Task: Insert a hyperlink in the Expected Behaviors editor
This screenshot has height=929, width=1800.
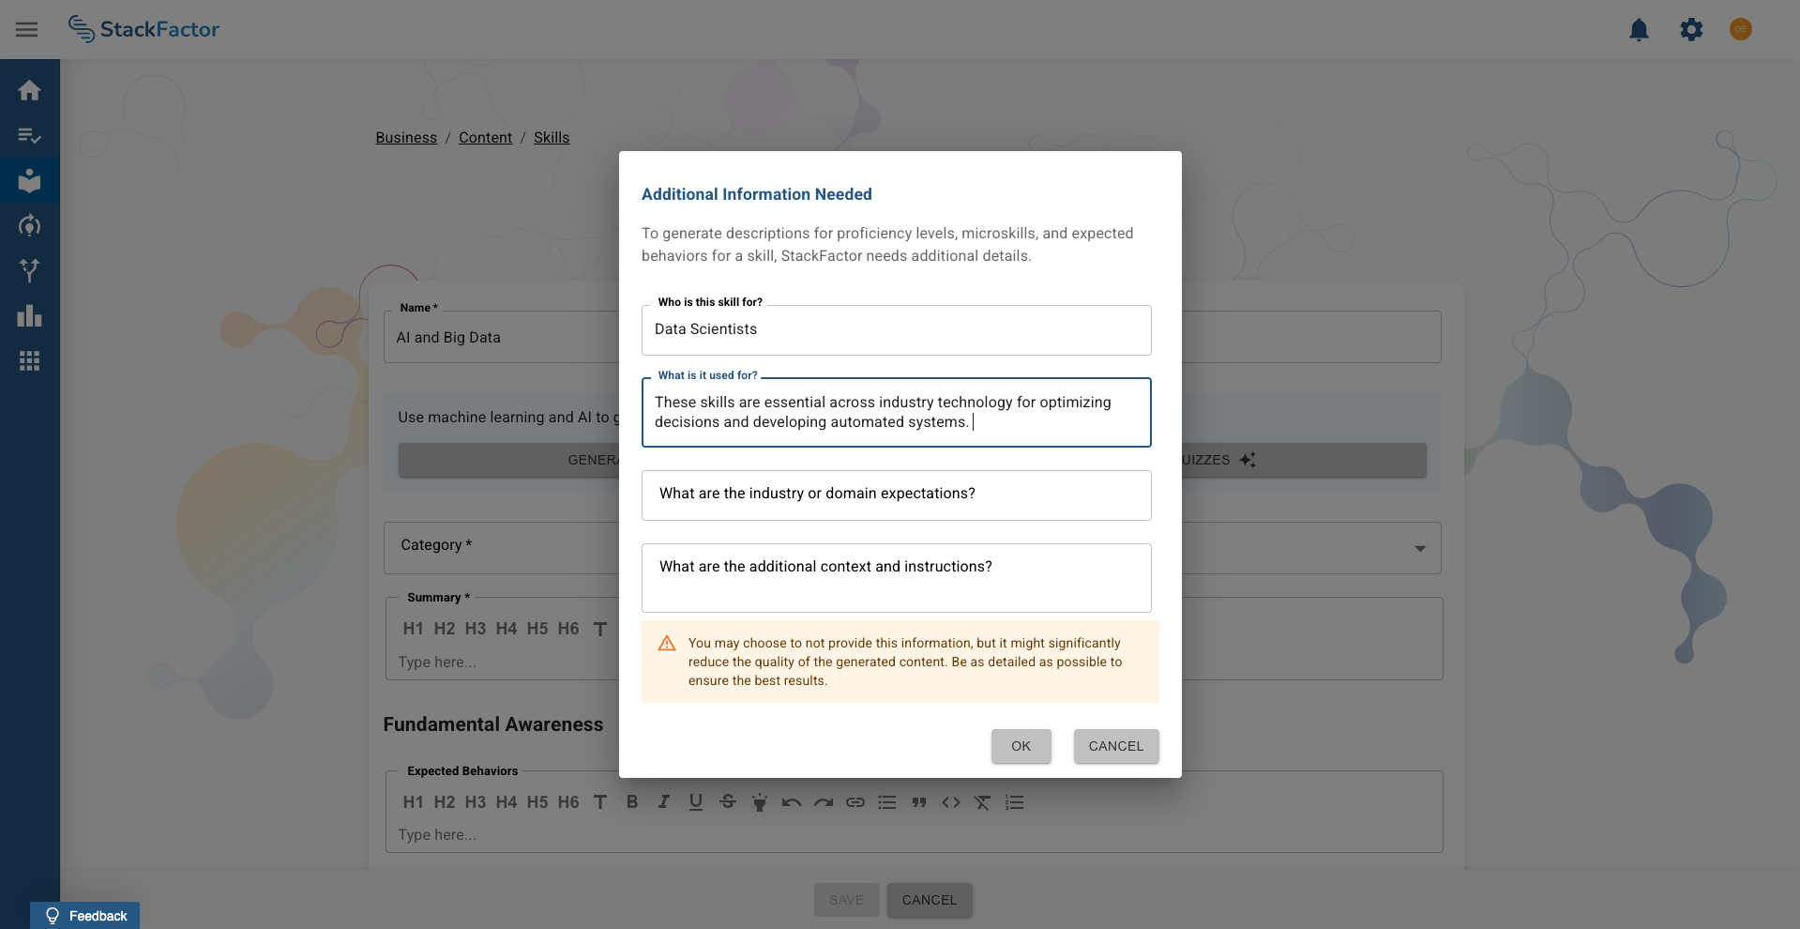Action: 855,802
